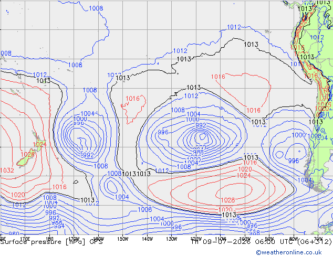Click the blue 1008 label left of 1013 at 150W
The image size is (333, 257).
tap(115, 173)
